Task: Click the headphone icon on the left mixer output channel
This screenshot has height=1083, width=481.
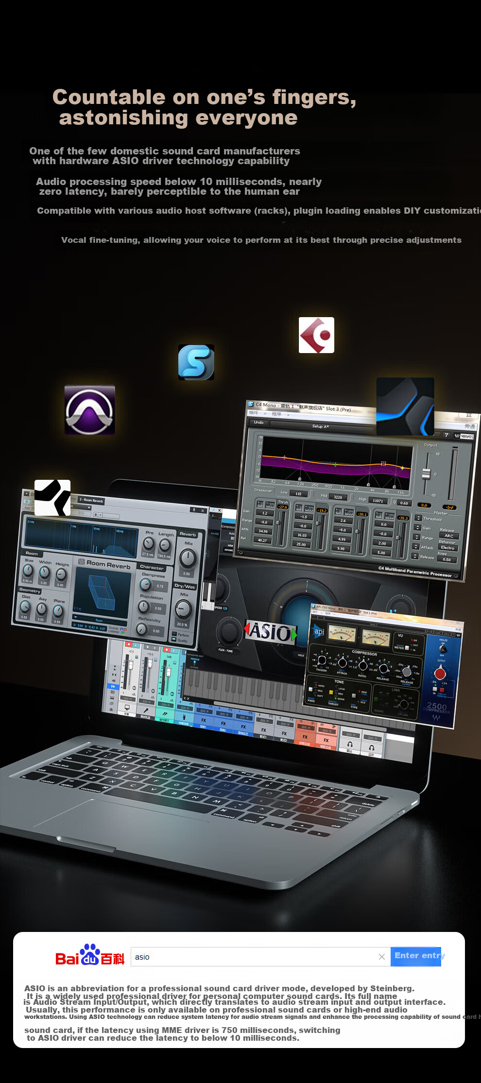Action: [x=350, y=745]
